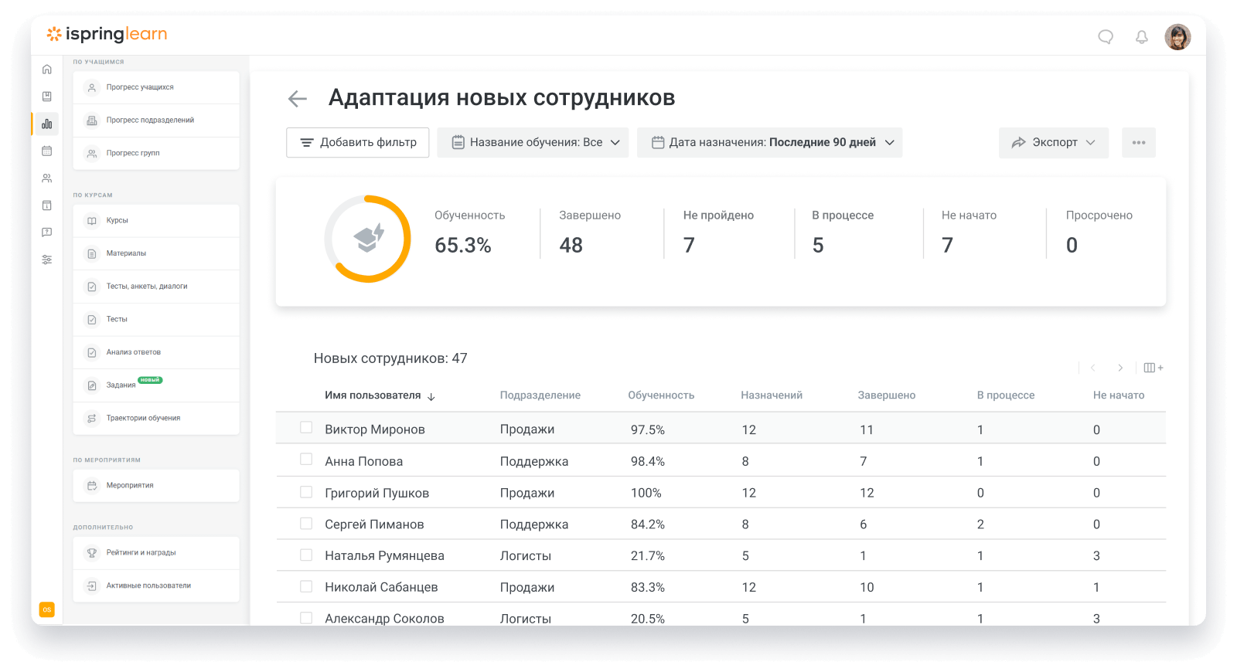Check the box for Сергей Пиманов
The width and height of the screenshot is (1237, 672).
pyautogui.click(x=306, y=524)
